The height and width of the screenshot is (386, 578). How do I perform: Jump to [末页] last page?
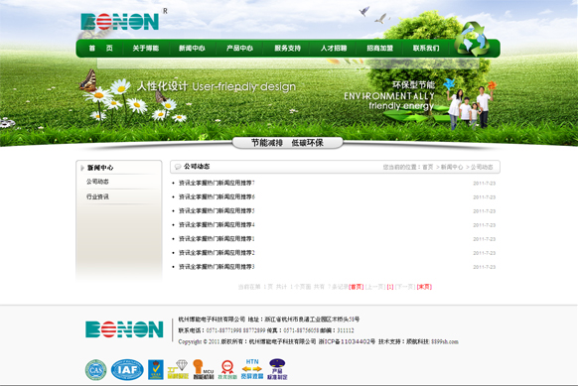click(x=424, y=287)
